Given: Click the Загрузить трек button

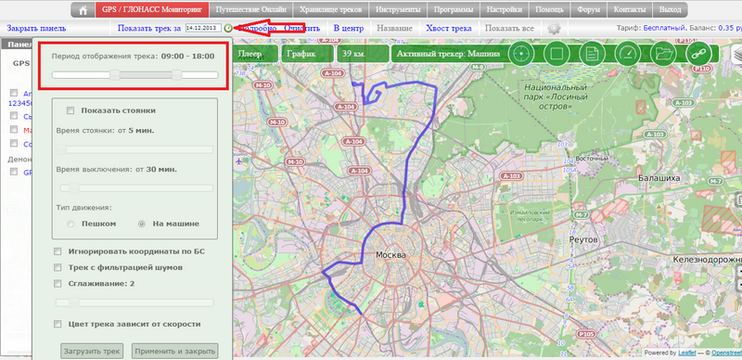Looking at the screenshot, I should [92, 351].
